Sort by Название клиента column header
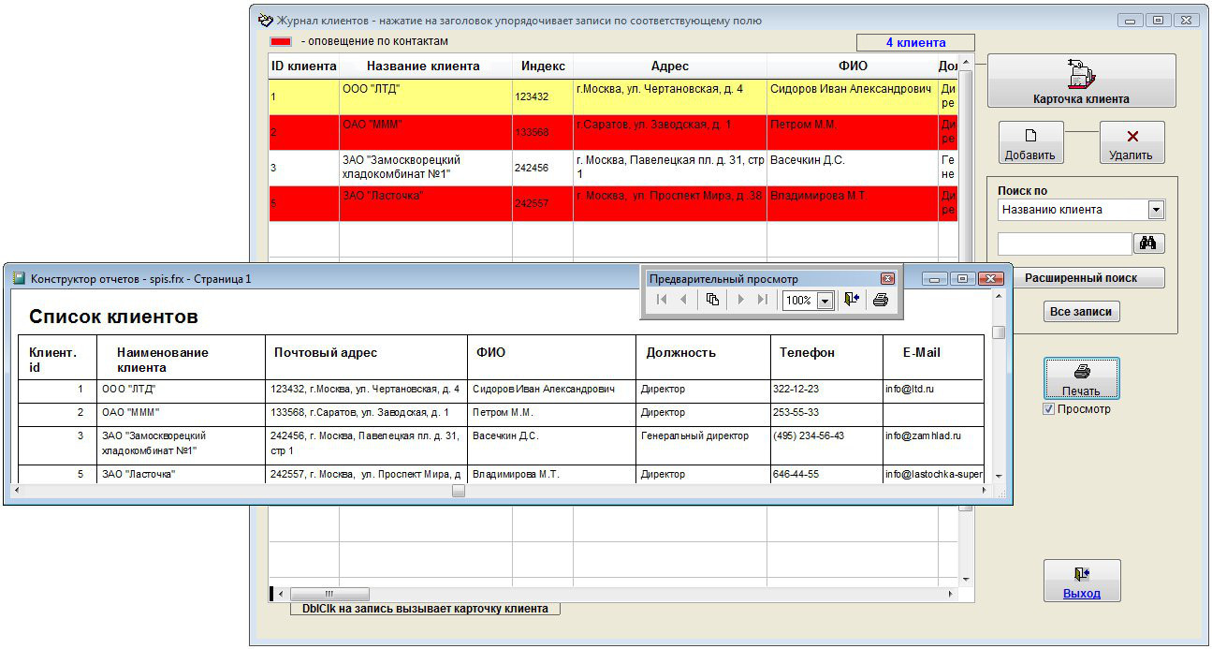Viewport: 1212px width, 649px height. 423,66
